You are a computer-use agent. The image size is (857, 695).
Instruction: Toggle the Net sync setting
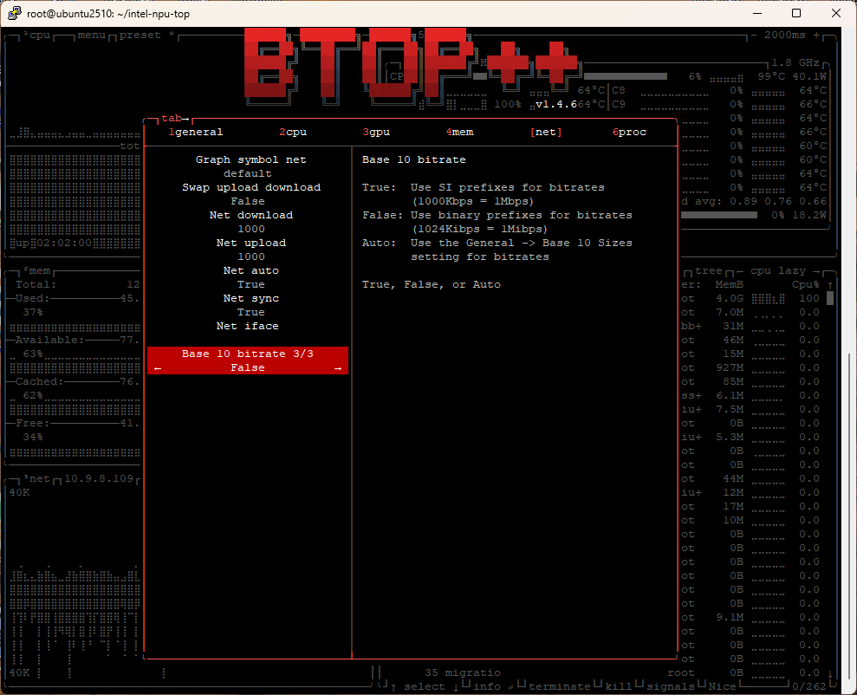250,298
